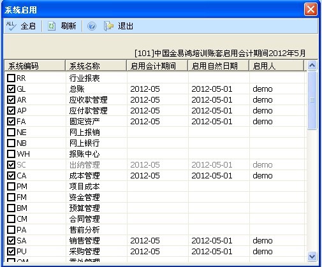
Task: Uncheck the SA 销售管理 checkbox
Action: tap(11, 241)
